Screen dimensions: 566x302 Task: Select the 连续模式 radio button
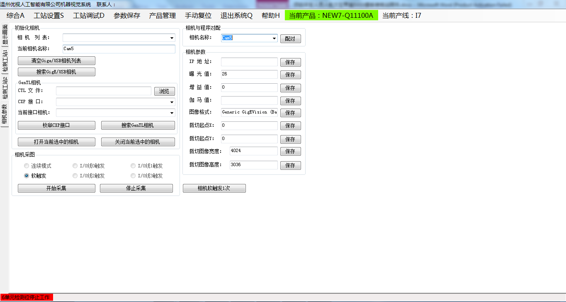click(27, 166)
